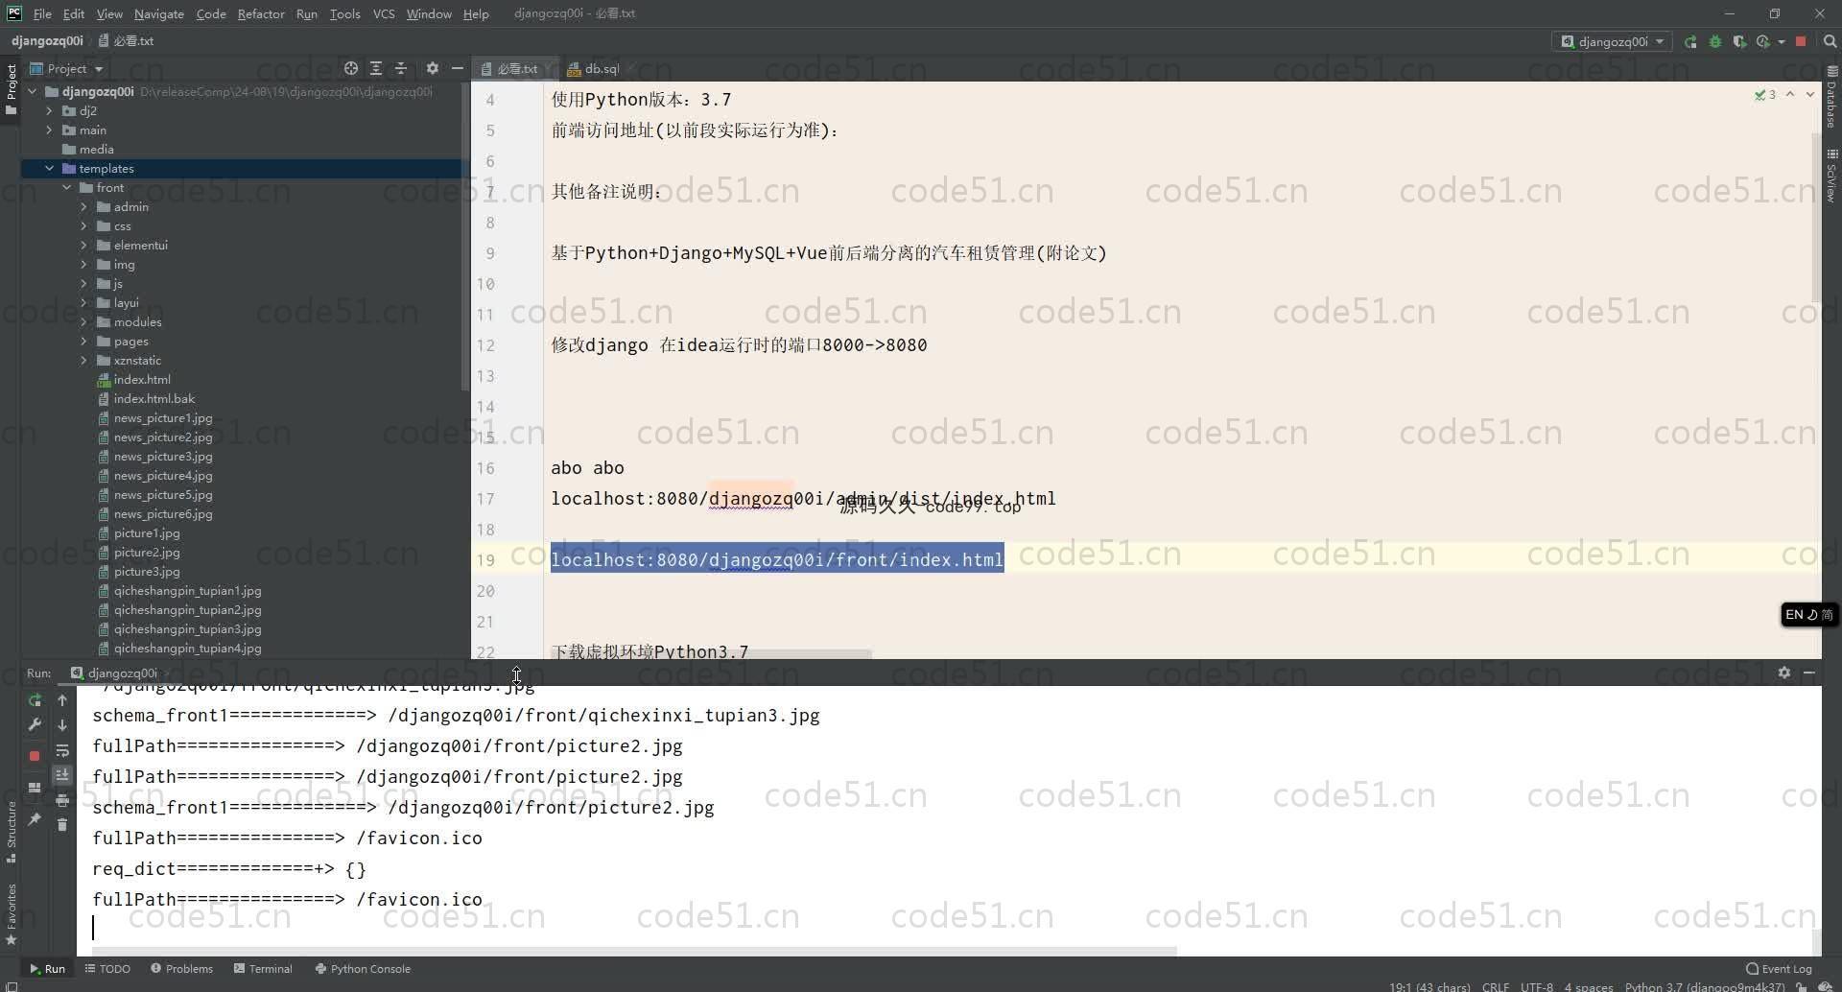Expand the xznstatic folder

click(83, 360)
